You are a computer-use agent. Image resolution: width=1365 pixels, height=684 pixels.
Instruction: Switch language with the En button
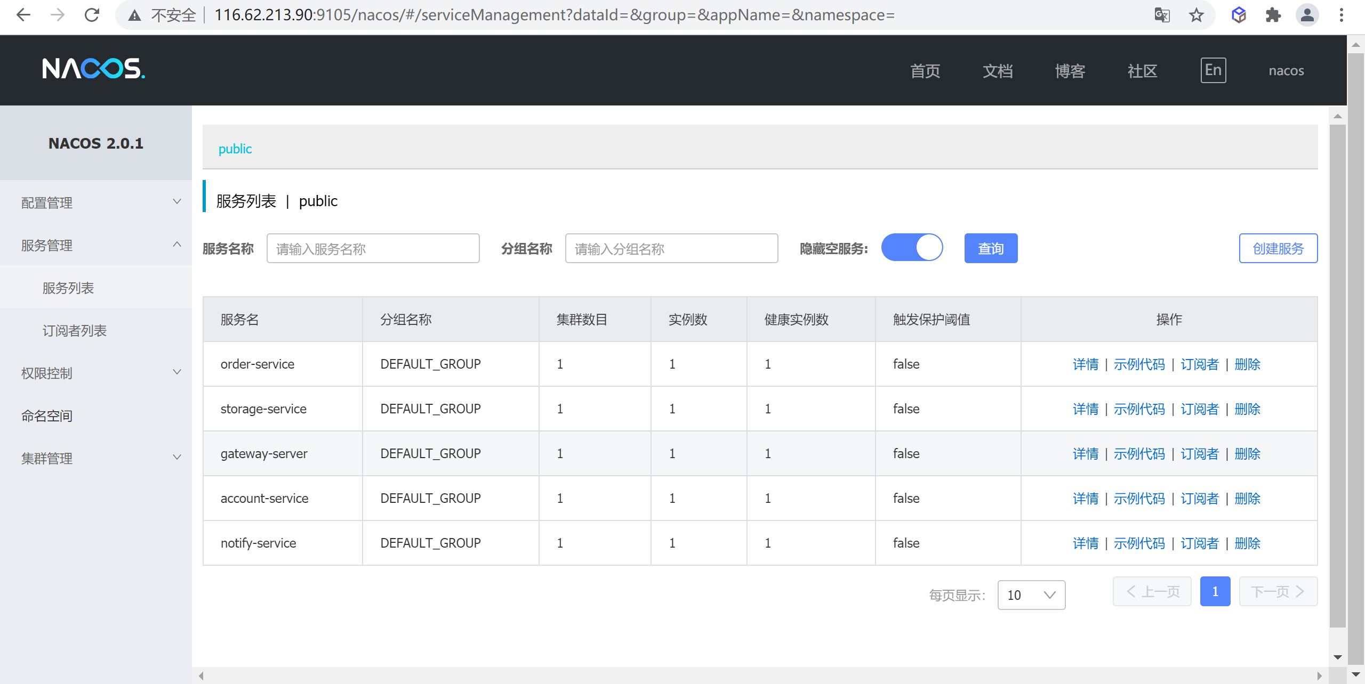1213,70
